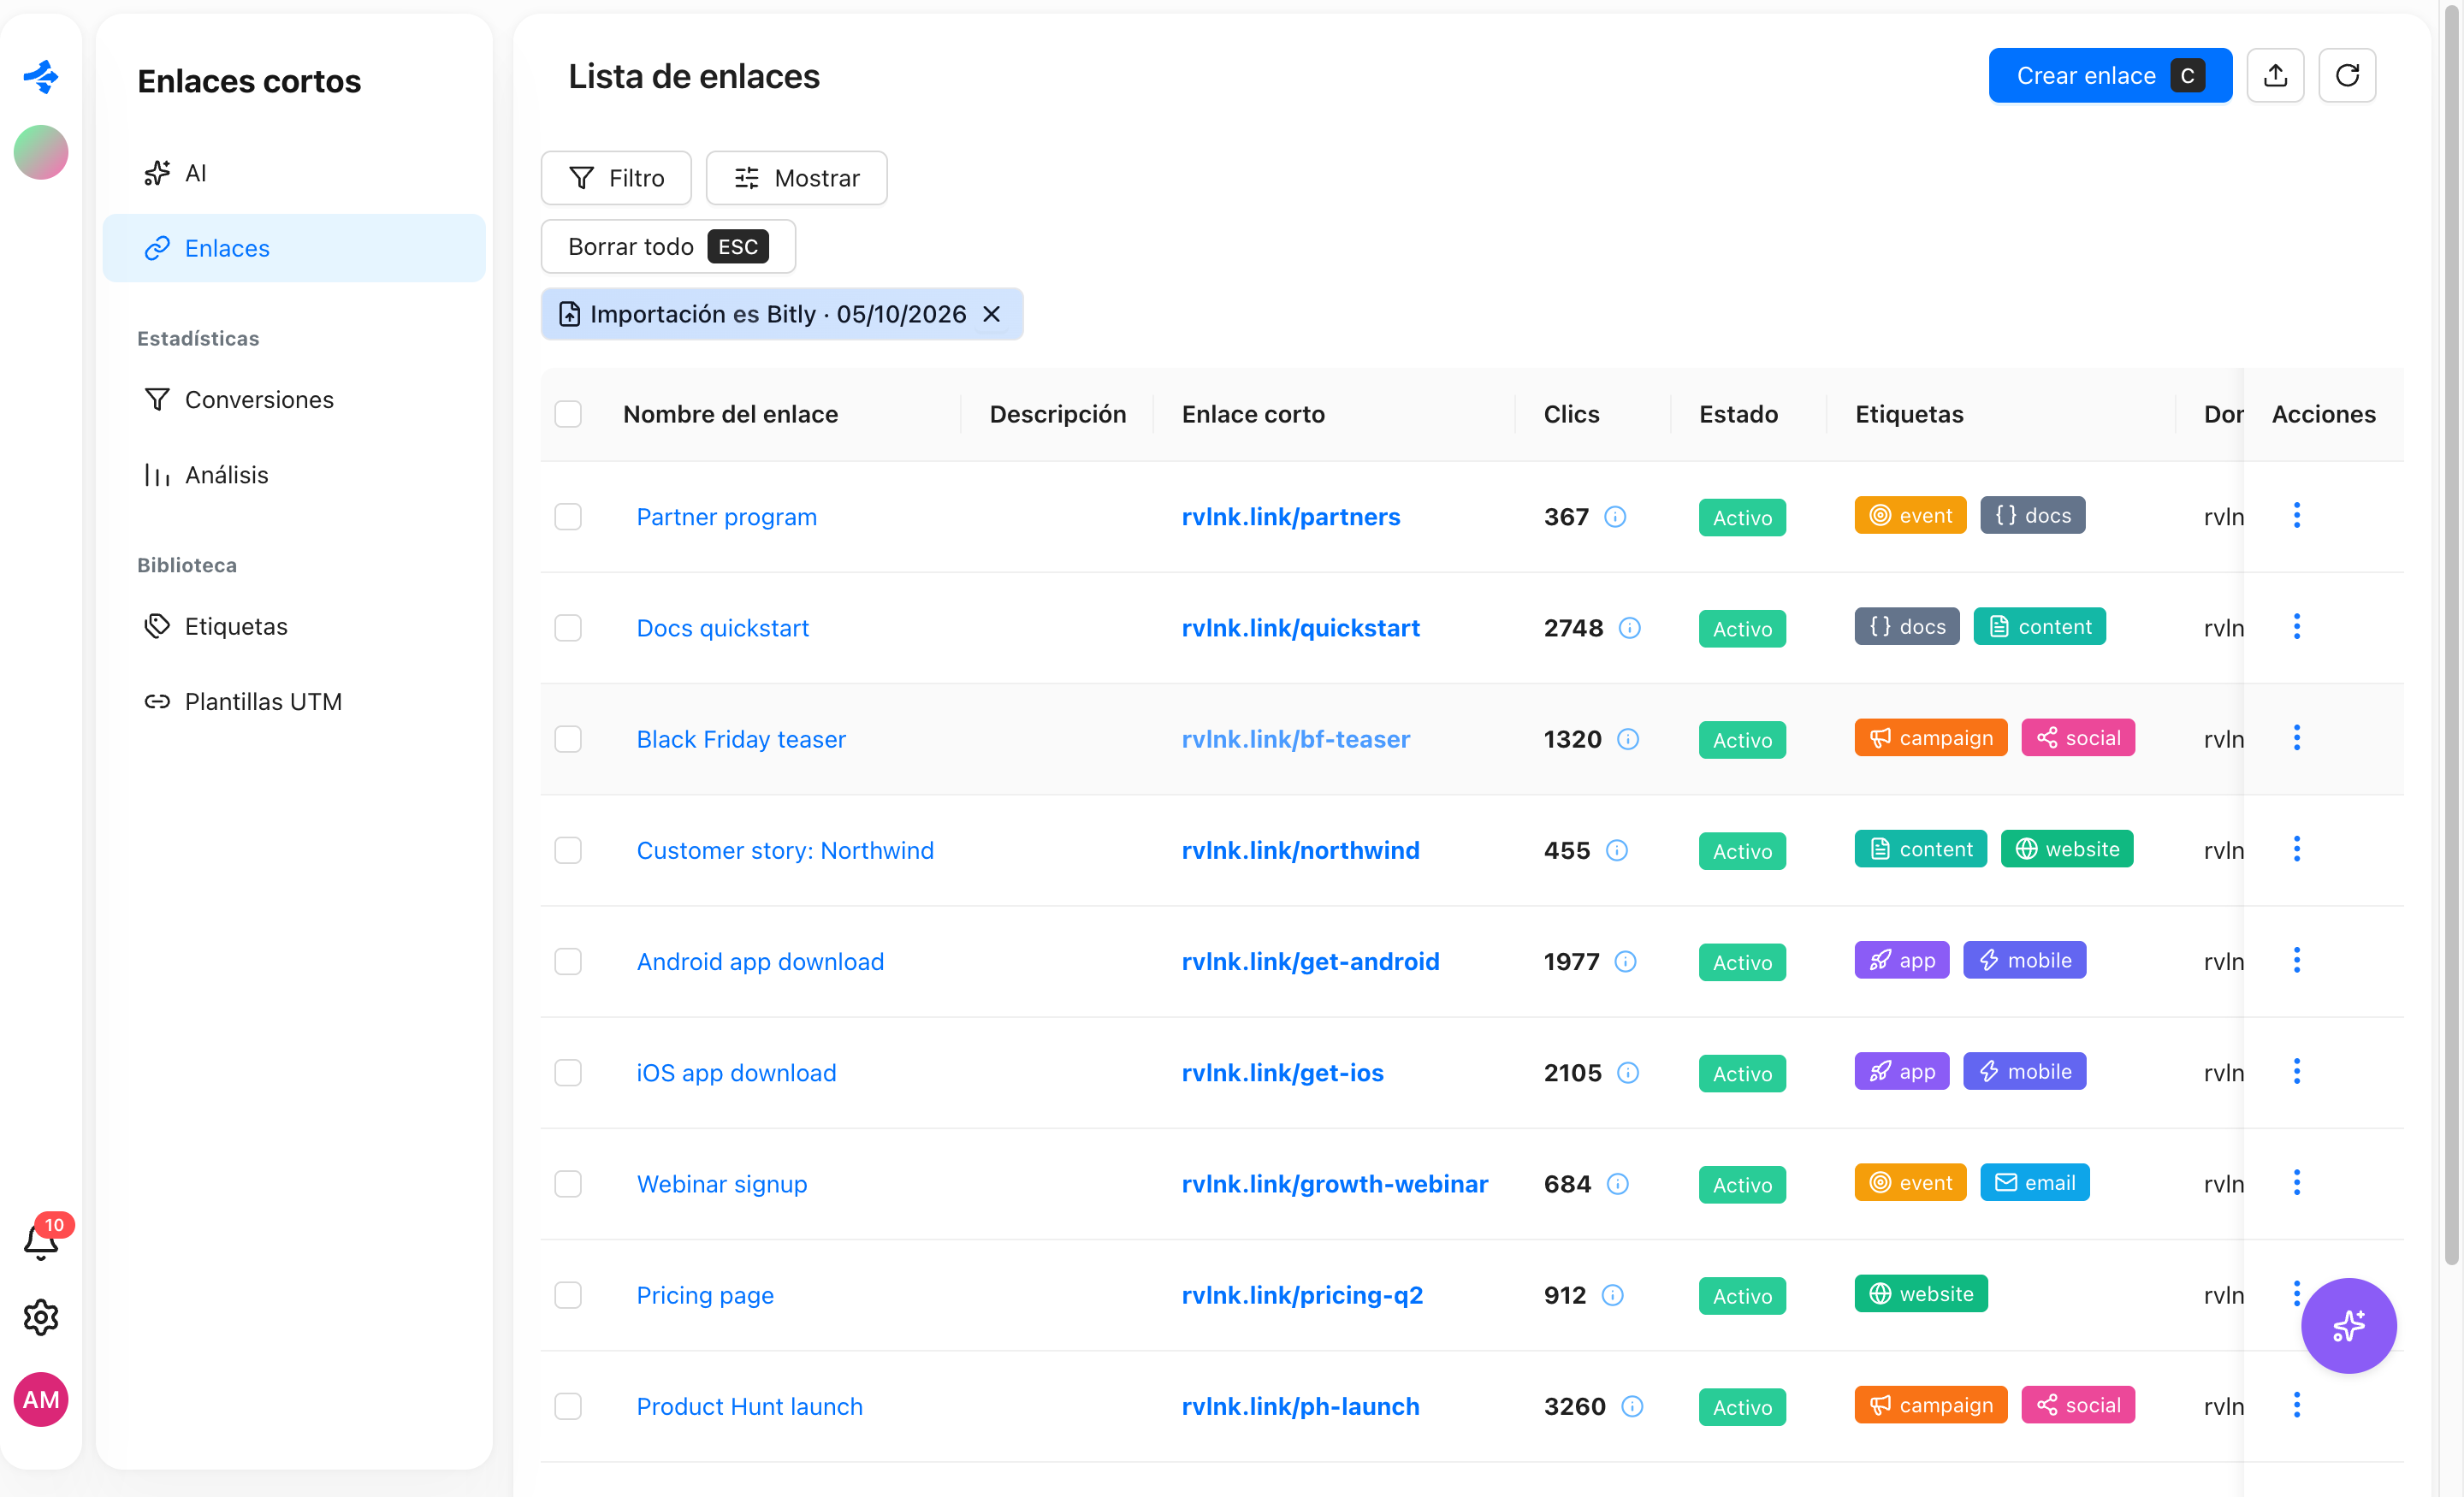This screenshot has width=2464, height=1497.
Task: Open actions menu for Webinar signup
Action: tap(2296, 1183)
